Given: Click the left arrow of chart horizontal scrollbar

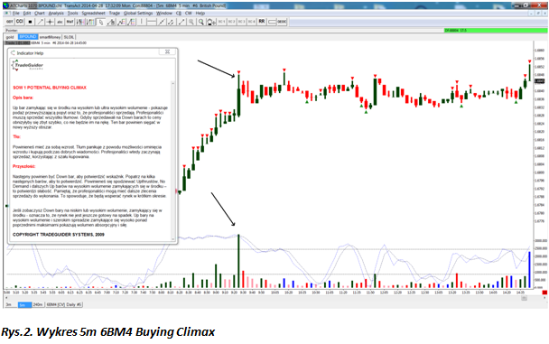Looking at the screenshot, I should pos(6,298).
